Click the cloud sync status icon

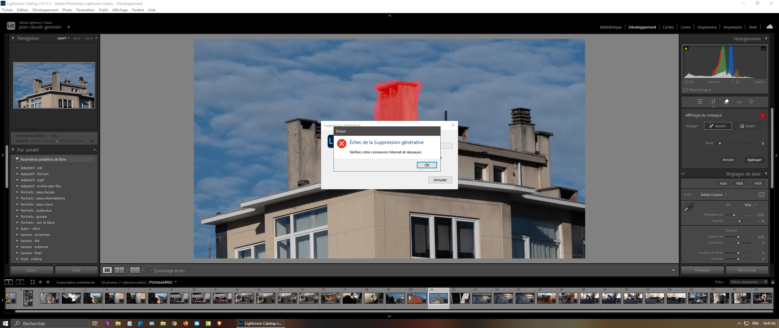(x=770, y=27)
